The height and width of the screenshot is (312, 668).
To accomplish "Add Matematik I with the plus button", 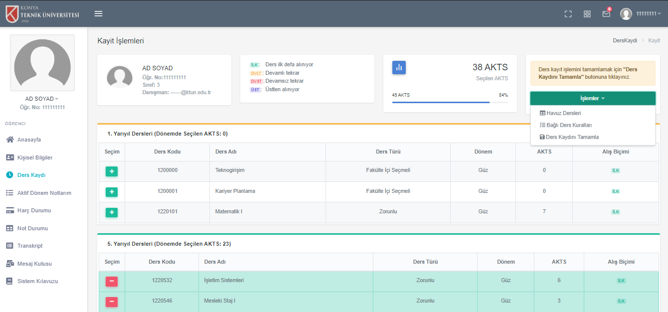I will click(112, 212).
